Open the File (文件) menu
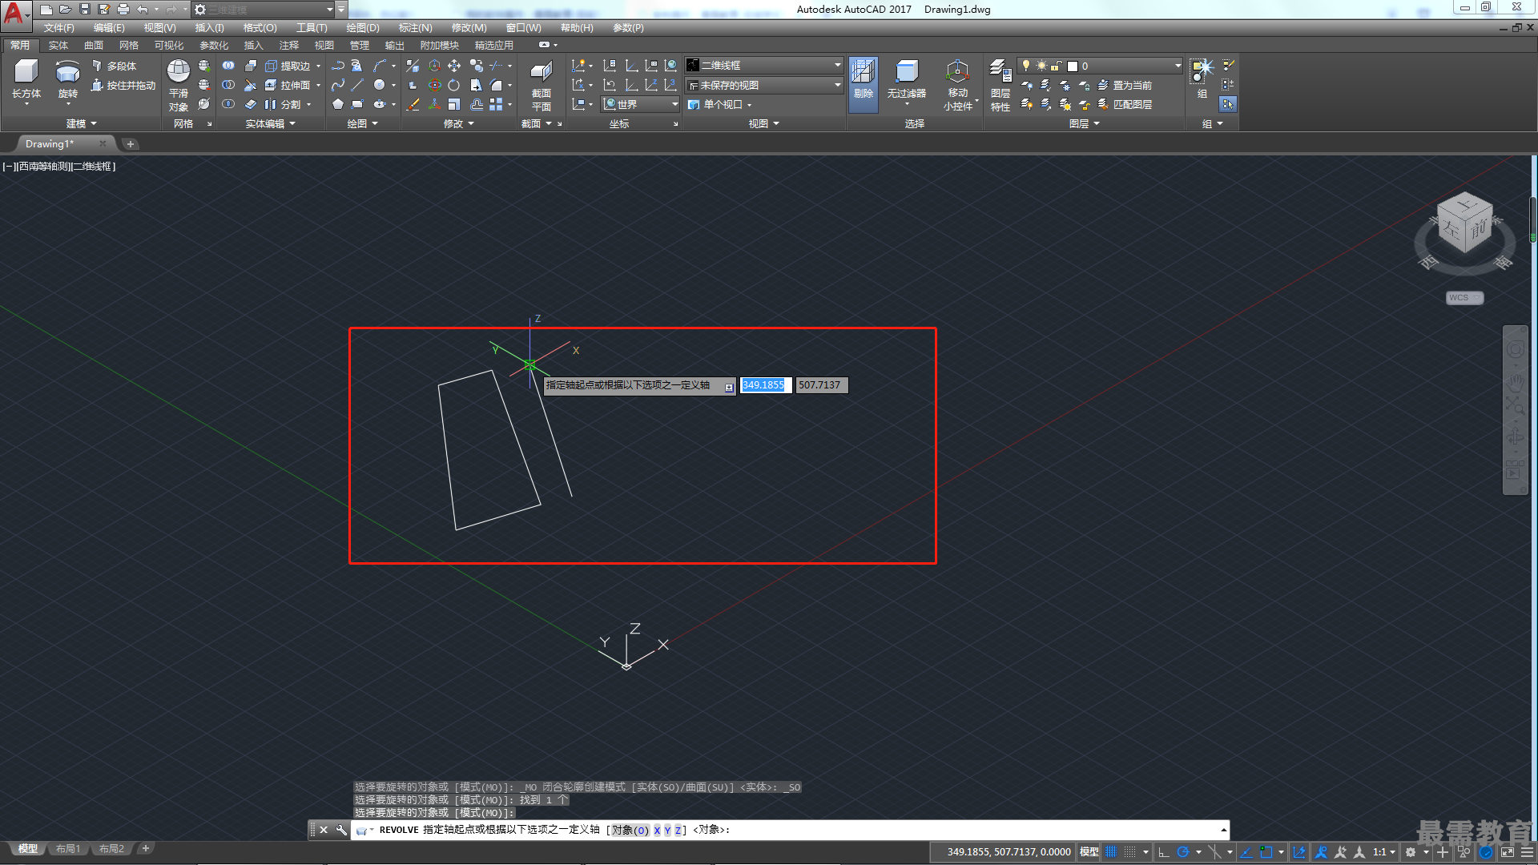The width and height of the screenshot is (1538, 865). [58, 27]
